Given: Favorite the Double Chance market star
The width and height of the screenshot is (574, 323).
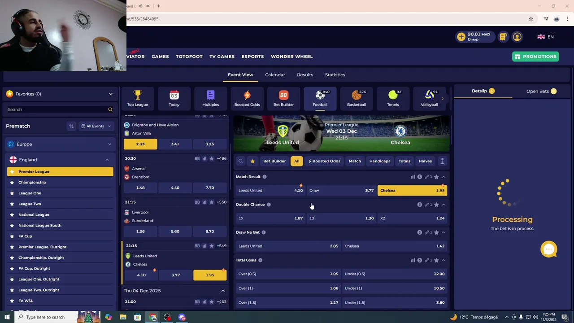Looking at the screenshot, I should click(x=436, y=205).
